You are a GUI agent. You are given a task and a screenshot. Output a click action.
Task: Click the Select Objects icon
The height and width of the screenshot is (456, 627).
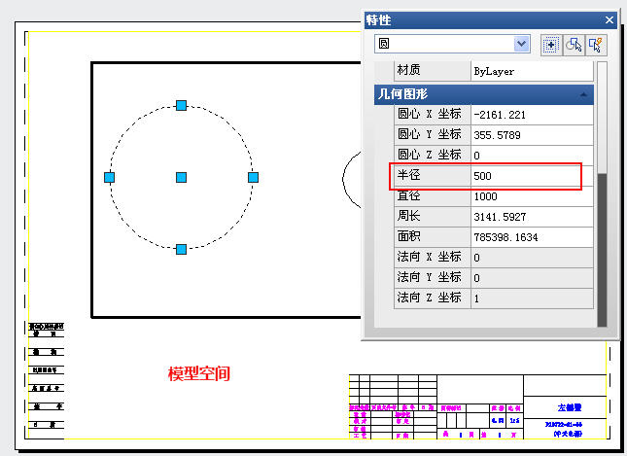(575, 45)
